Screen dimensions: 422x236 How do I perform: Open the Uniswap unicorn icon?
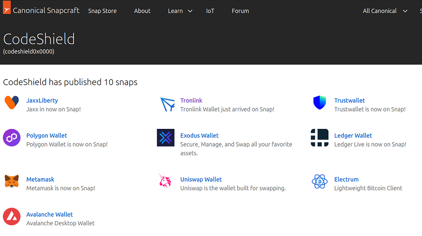click(x=165, y=180)
